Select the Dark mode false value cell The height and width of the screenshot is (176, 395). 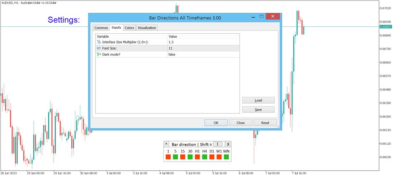[203, 54]
